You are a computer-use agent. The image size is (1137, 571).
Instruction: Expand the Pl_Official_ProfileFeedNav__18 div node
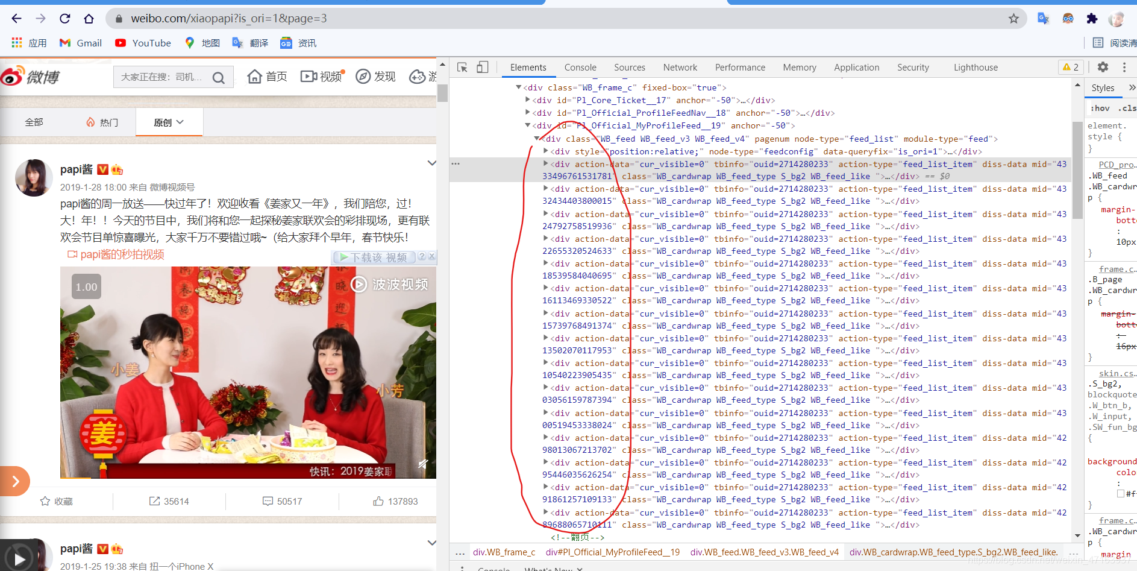point(528,113)
